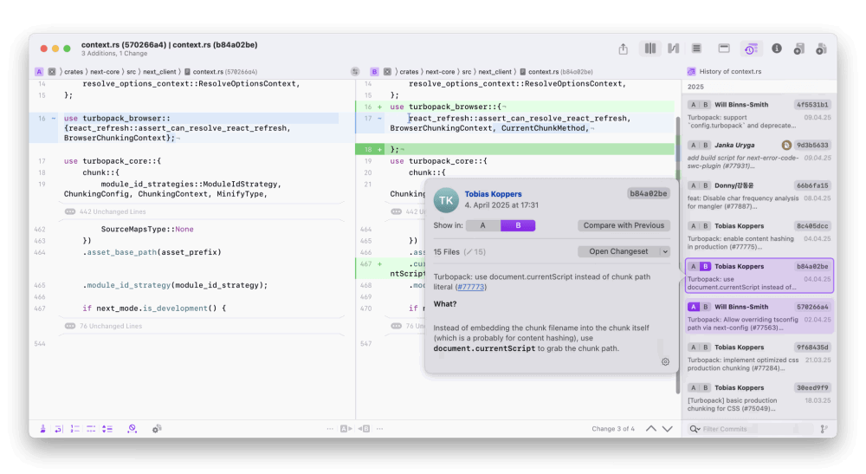Toggle invisible characters display icon
Screen dimensions: 866x474
point(91,429)
